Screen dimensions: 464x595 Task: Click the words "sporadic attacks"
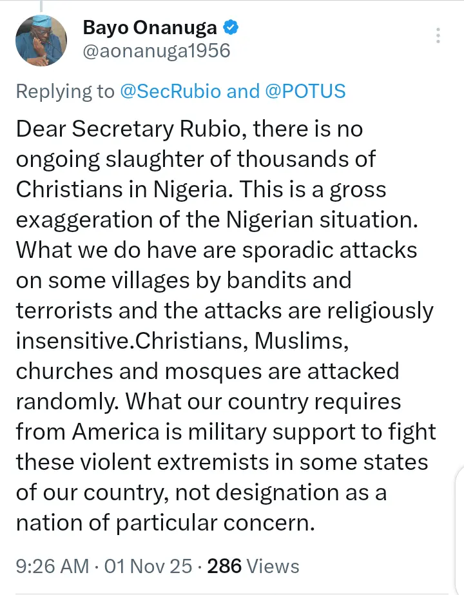tap(336, 250)
